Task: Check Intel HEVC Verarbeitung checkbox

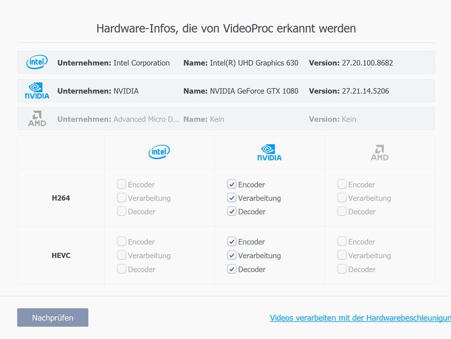Action: point(121,255)
